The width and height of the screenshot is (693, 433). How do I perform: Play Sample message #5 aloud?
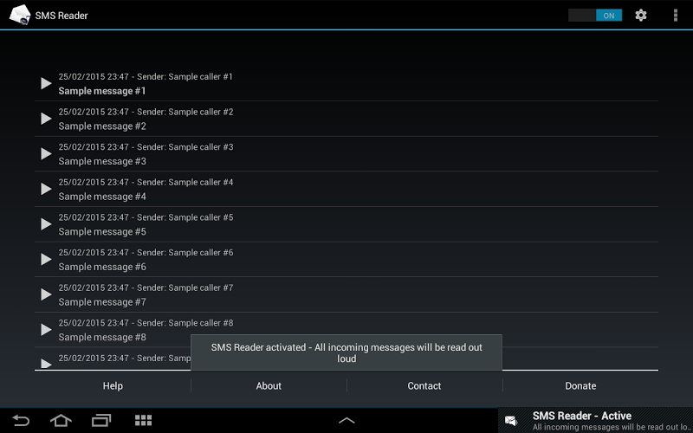pyautogui.click(x=46, y=224)
